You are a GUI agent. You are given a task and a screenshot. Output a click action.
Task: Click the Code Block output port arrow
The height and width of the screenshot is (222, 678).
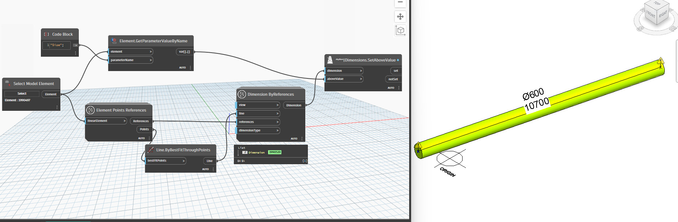click(x=76, y=45)
